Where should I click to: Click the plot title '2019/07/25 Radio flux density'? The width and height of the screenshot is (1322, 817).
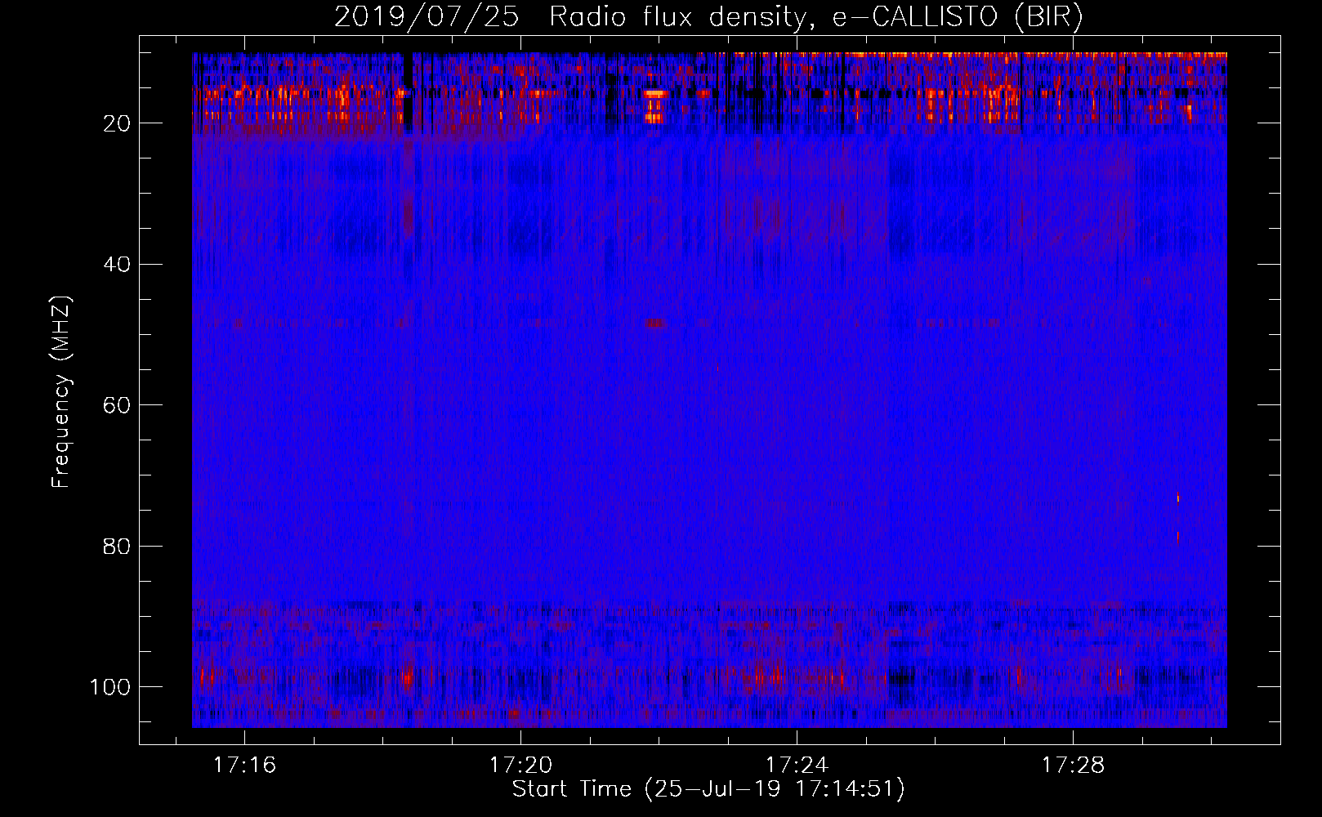point(708,17)
